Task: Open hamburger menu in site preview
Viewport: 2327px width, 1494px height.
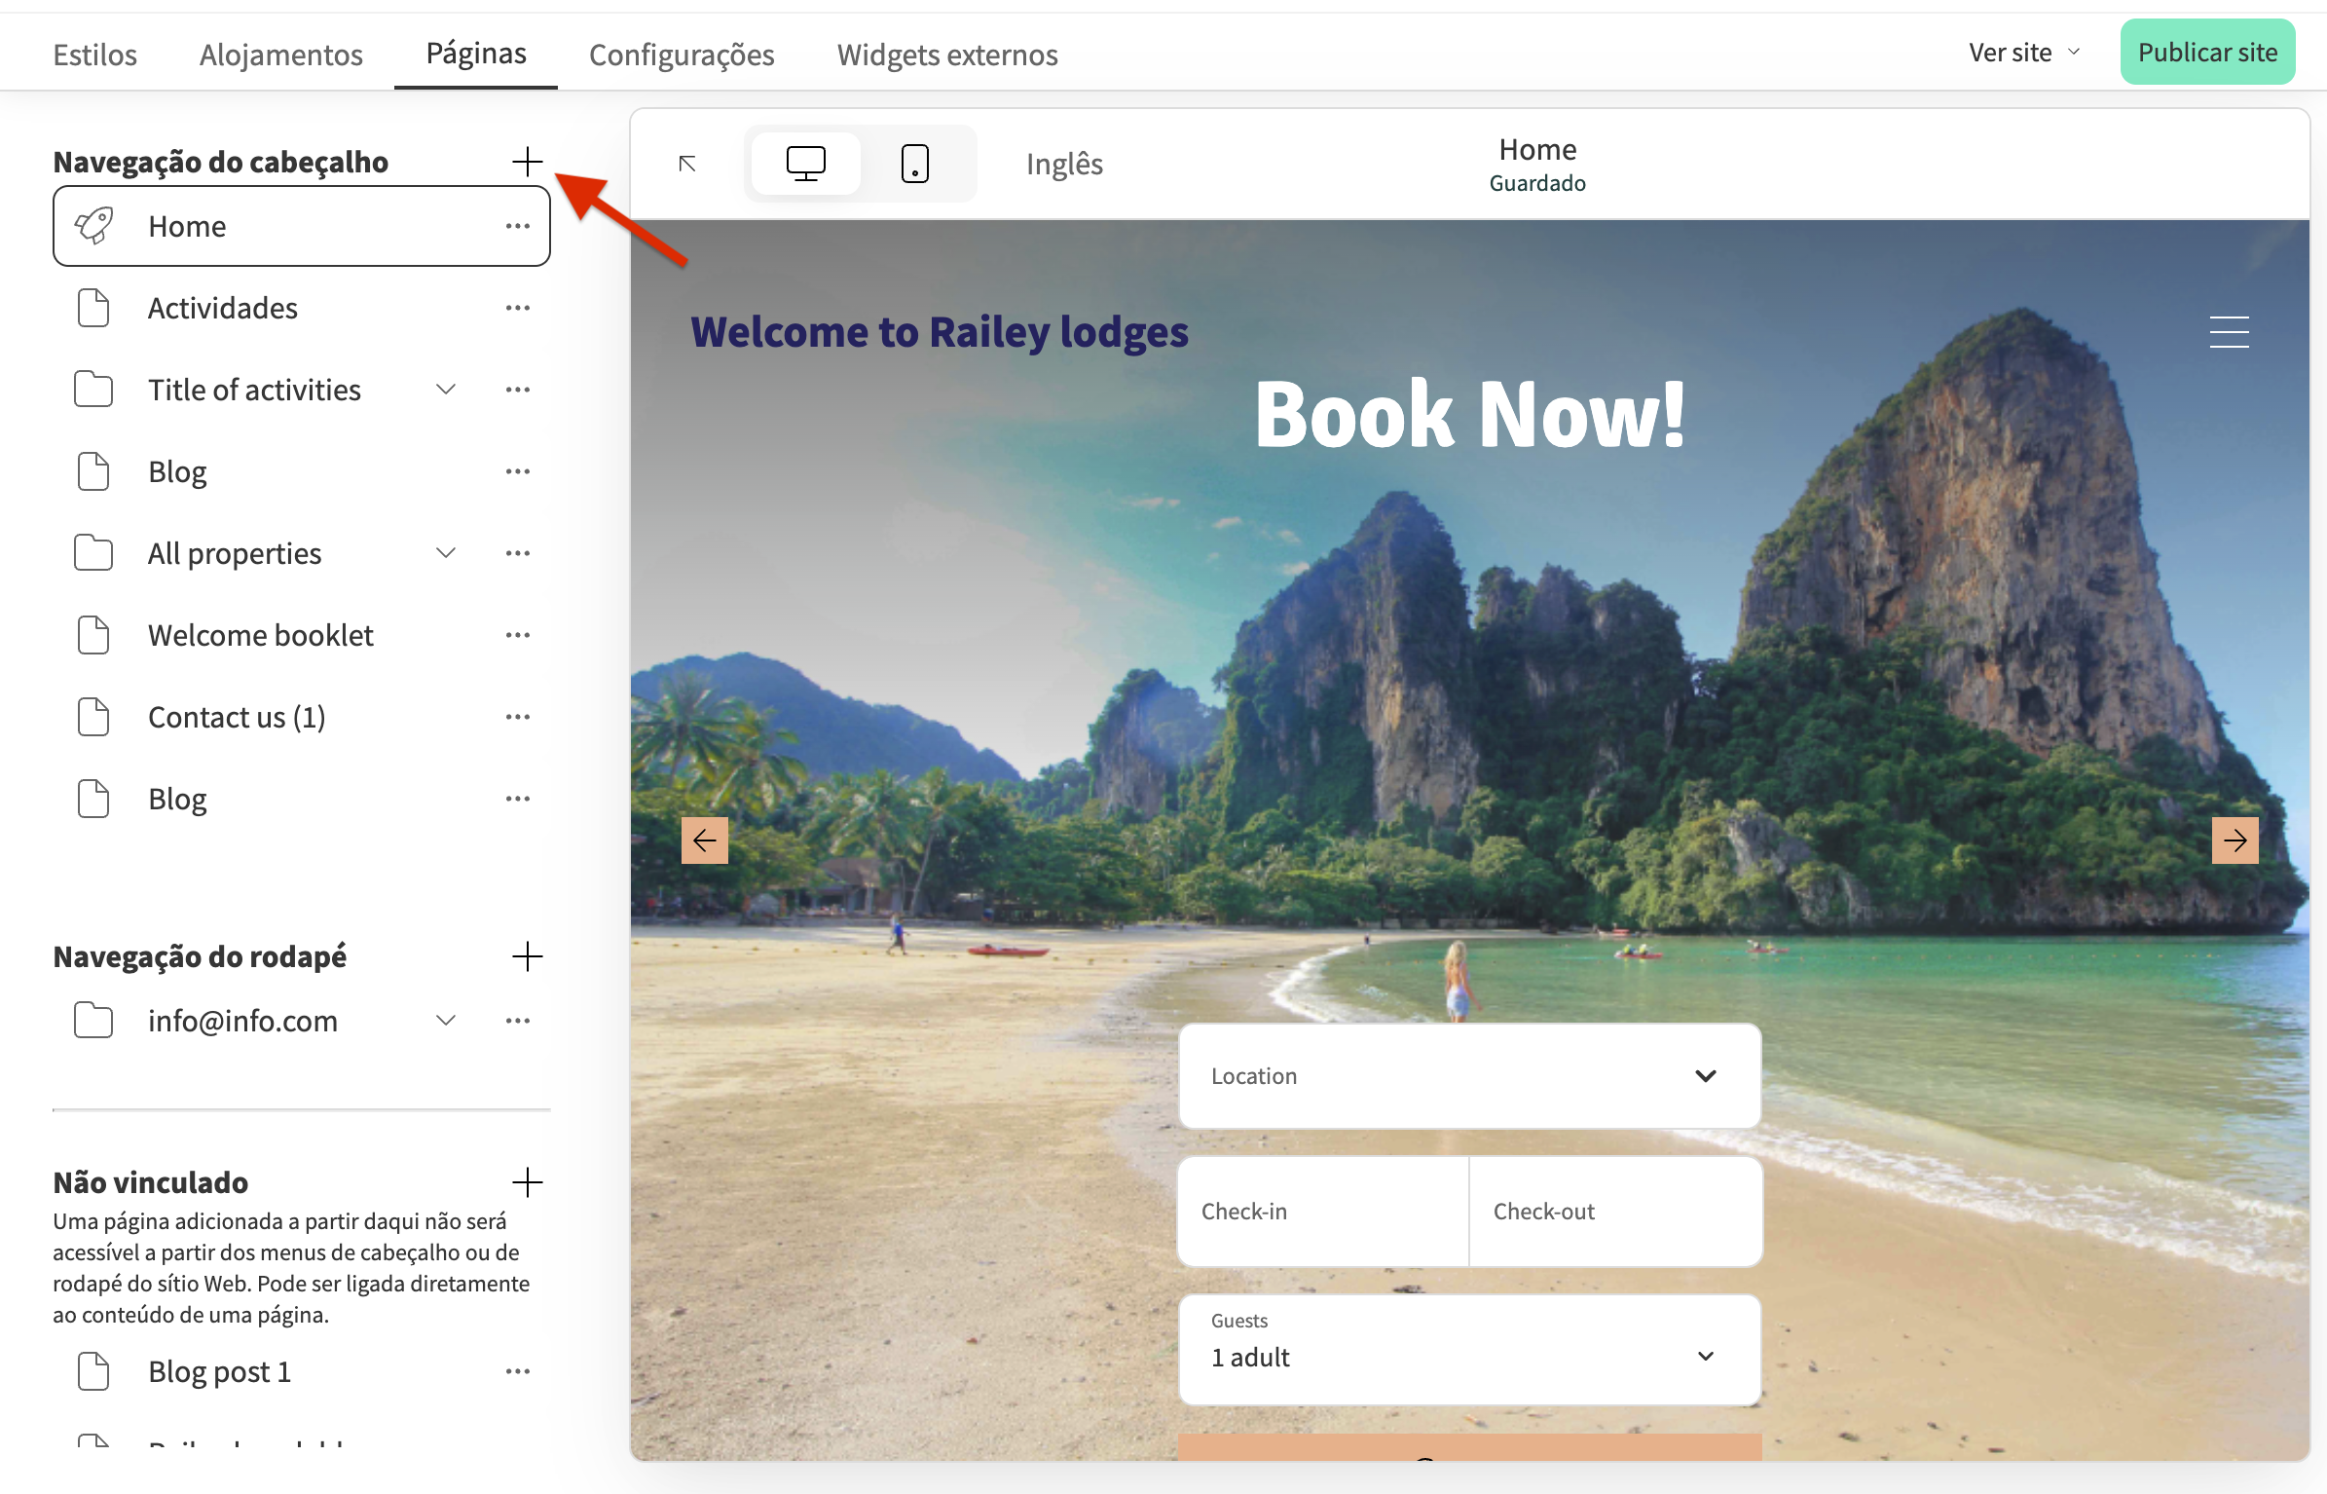Action: pos(2228,332)
